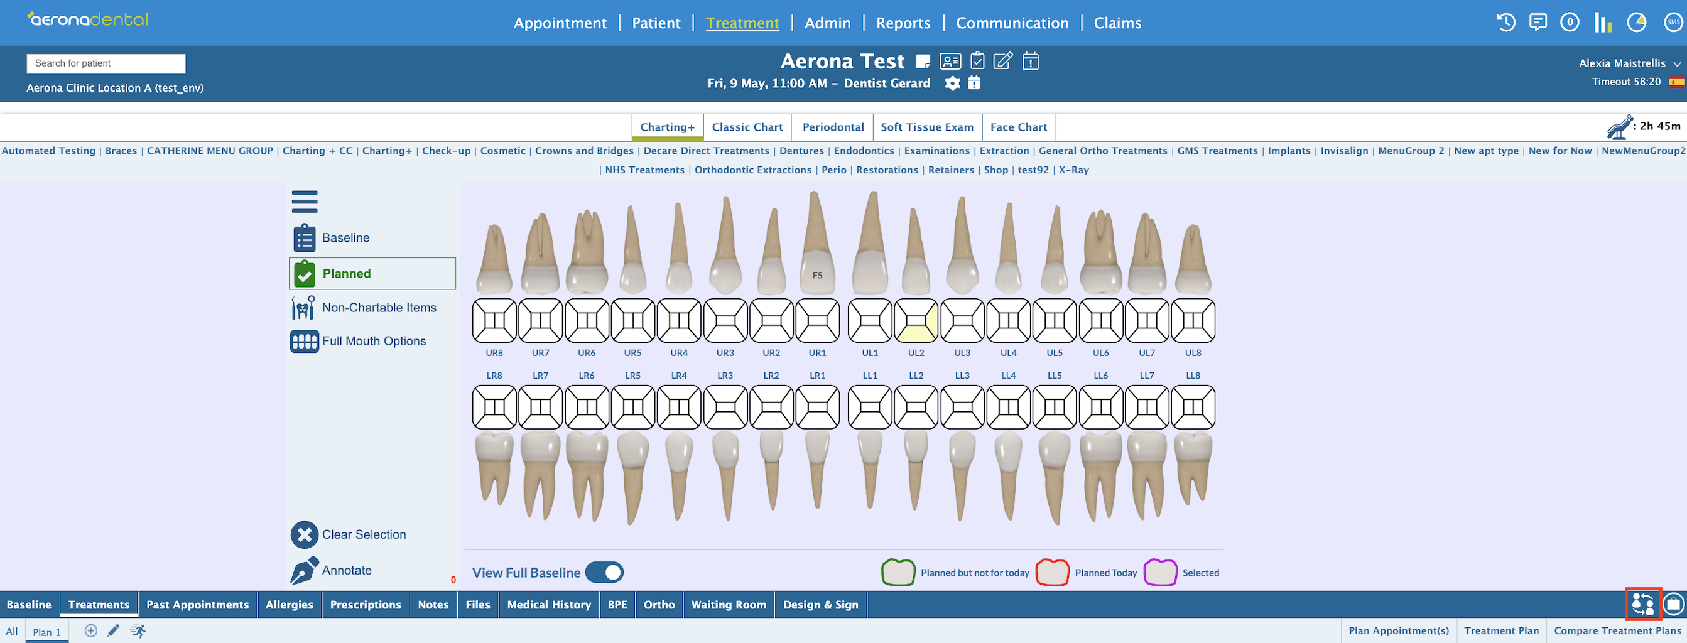Viewport: 1687px width, 643px height.
Task: Open the shopping bag icon in bottom bar
Action: [1673, 603]
